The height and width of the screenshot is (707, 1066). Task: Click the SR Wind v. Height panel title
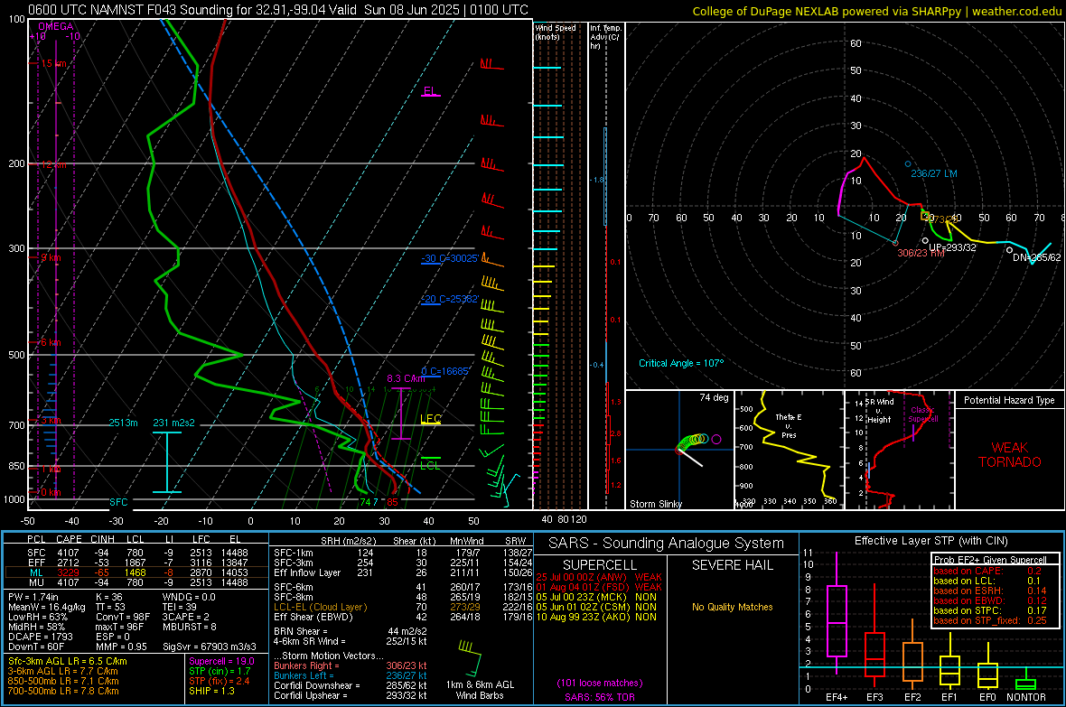point(879,411)
